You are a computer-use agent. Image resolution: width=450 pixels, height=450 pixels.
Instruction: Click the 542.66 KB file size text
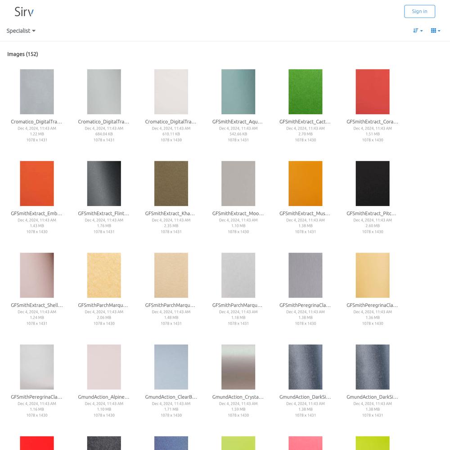click(x=238, y=134)
